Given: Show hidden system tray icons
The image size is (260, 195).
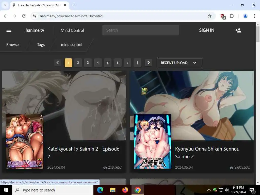Looking at the screenshot, I should pos(209,190).
